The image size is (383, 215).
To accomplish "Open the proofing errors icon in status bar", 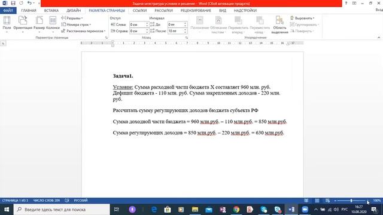I will click(67, 201).
